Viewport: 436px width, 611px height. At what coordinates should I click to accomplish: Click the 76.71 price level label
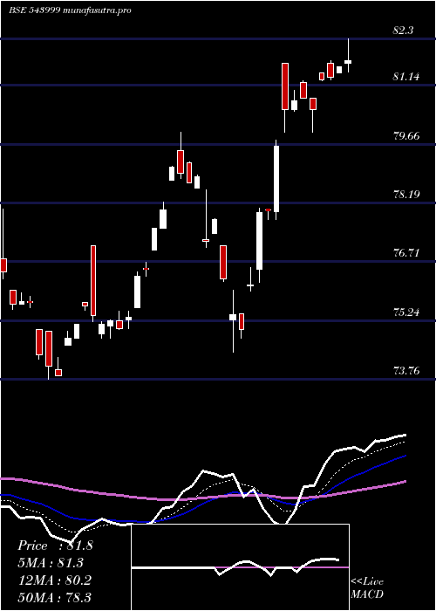(x=406, y=252)
